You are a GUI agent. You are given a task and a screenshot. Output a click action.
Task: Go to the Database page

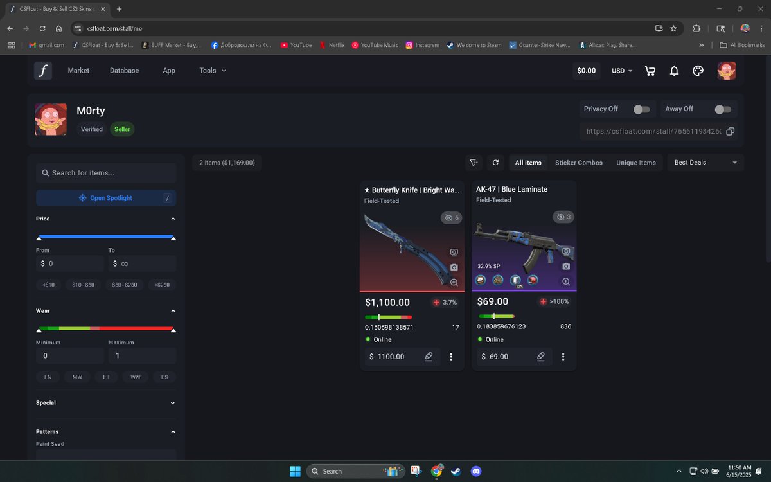(x=124, y=71)
